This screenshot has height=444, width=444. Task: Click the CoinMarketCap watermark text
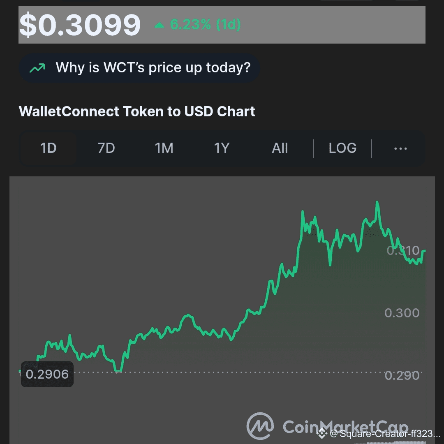(345, 427)
